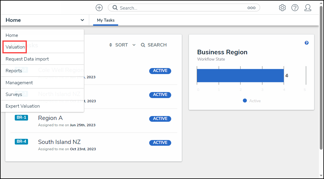Click the sort arrows icon

pyautogui.click(x=111, y=45)
